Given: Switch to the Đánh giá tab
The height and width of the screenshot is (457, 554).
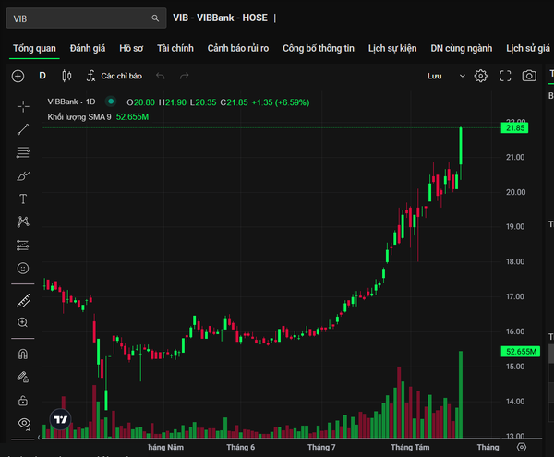Looking at the screenshot, I should (88, 48).
